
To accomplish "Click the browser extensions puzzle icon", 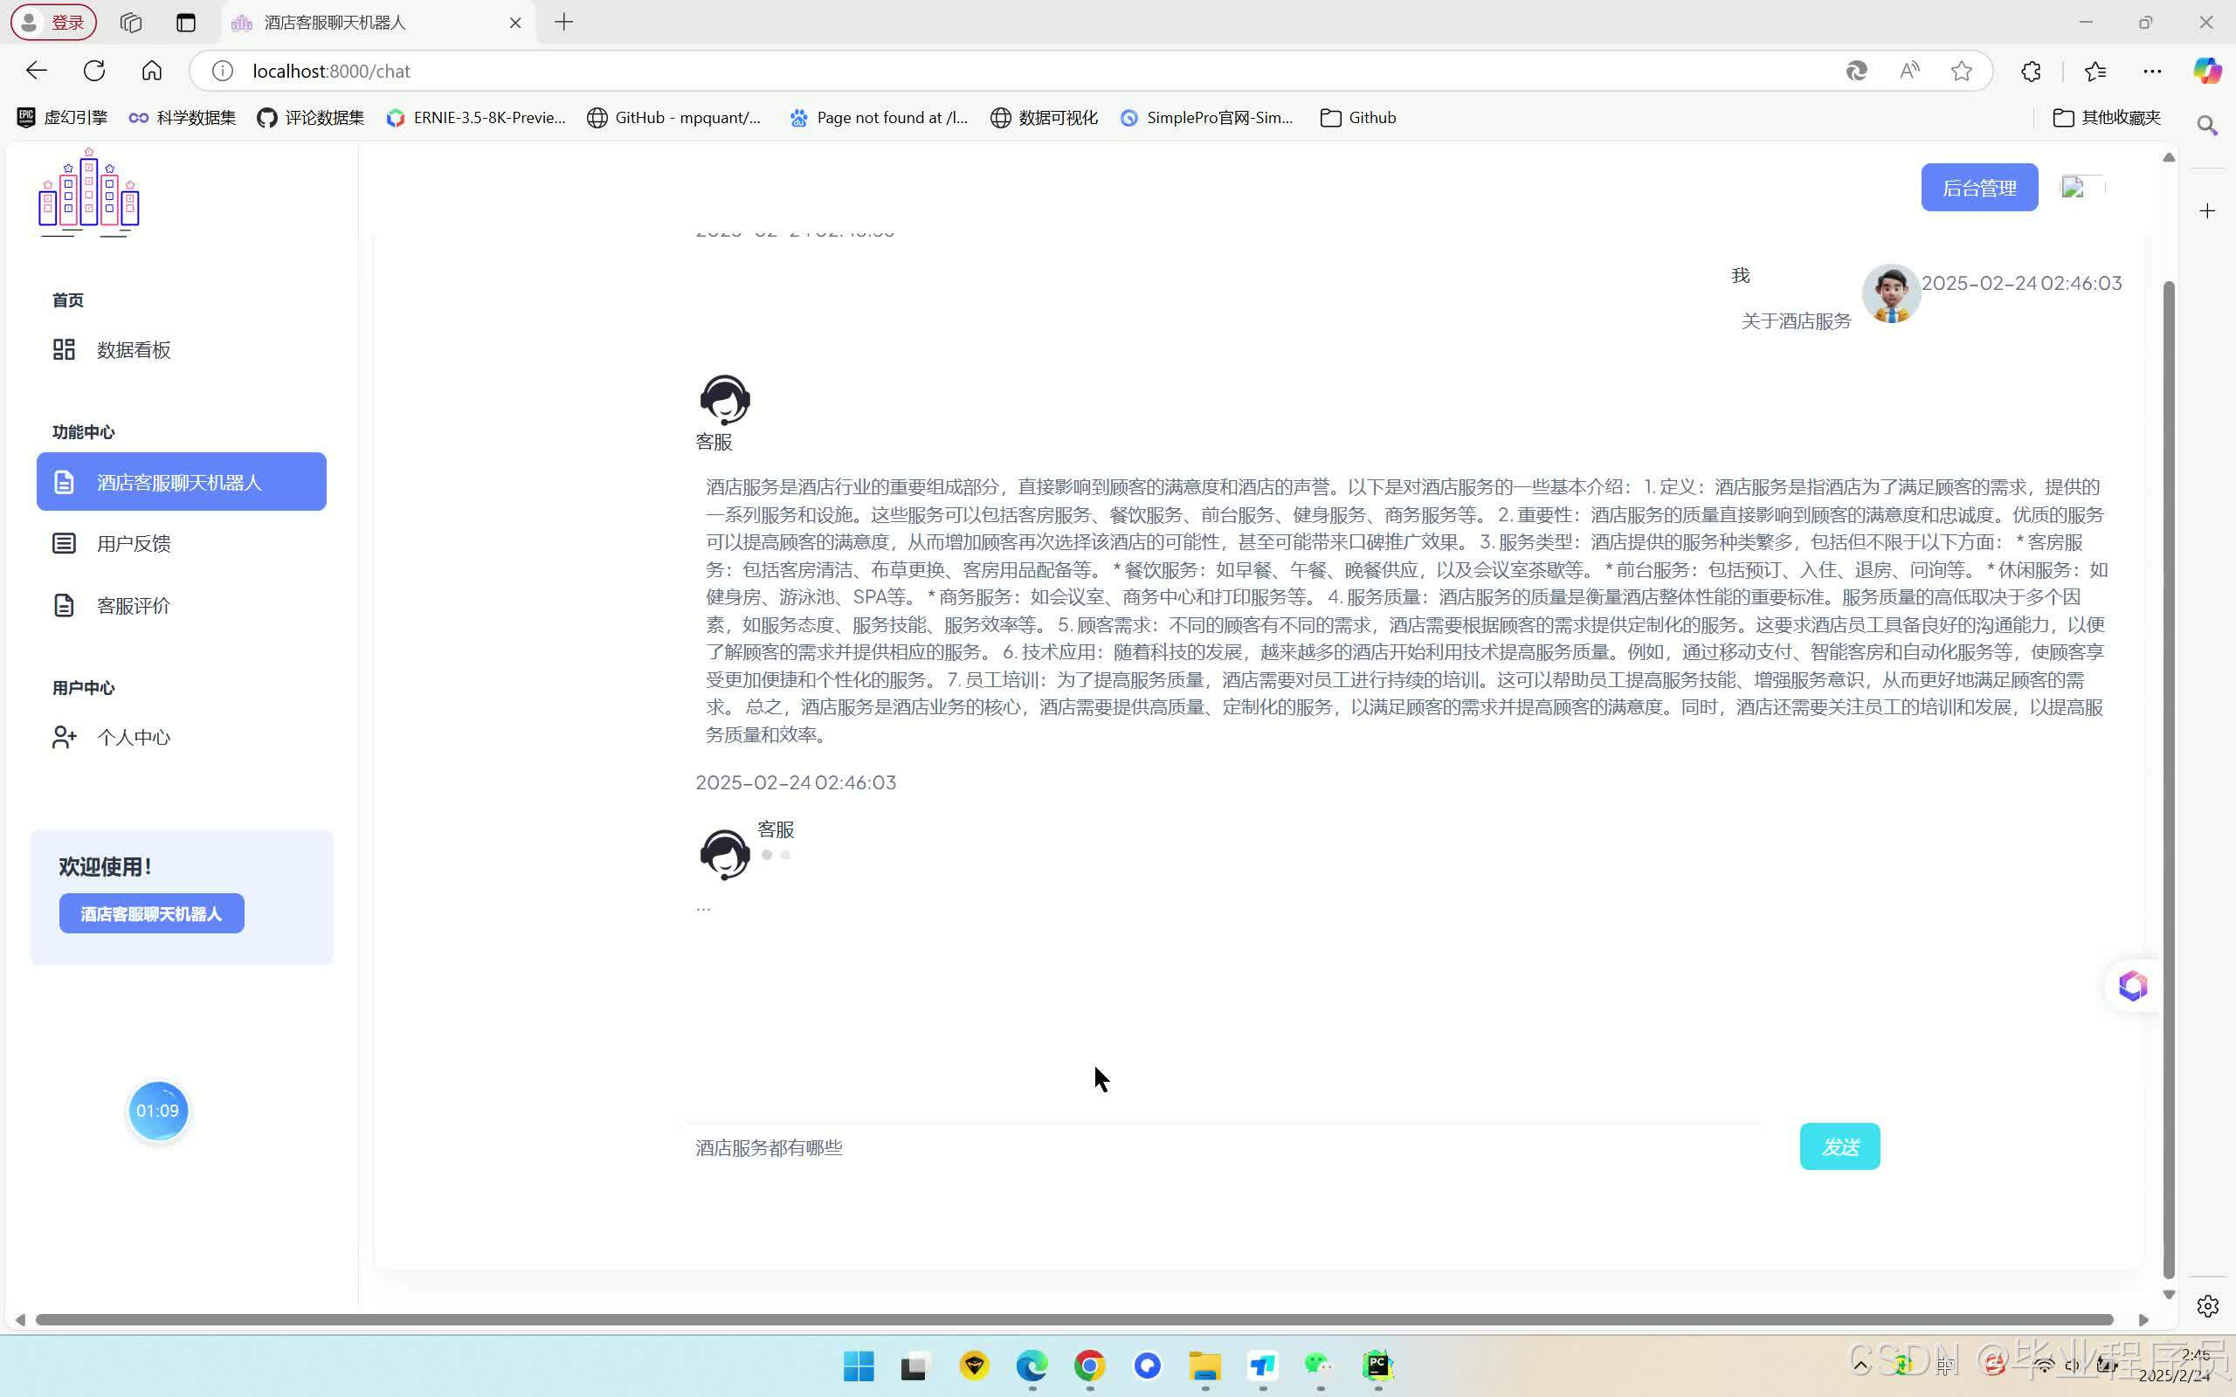I will [2030, 70].
